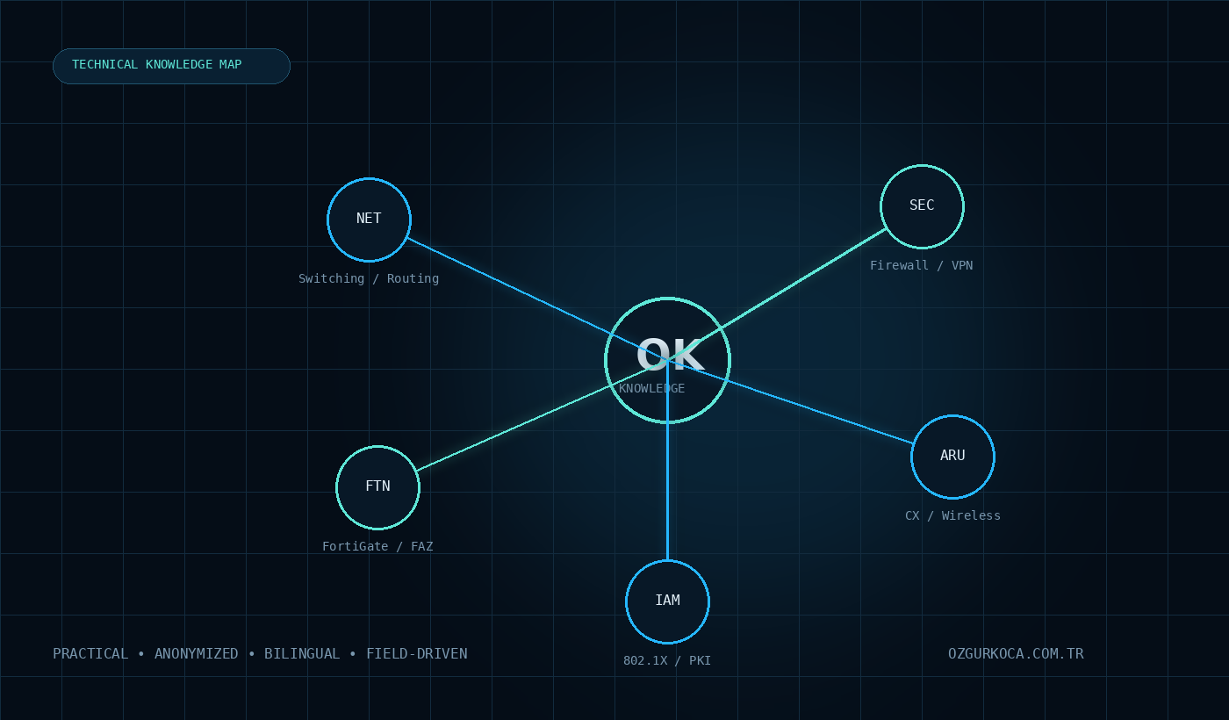Click the central OK knowledge node
1229x720 pixels.
point(667,360)
